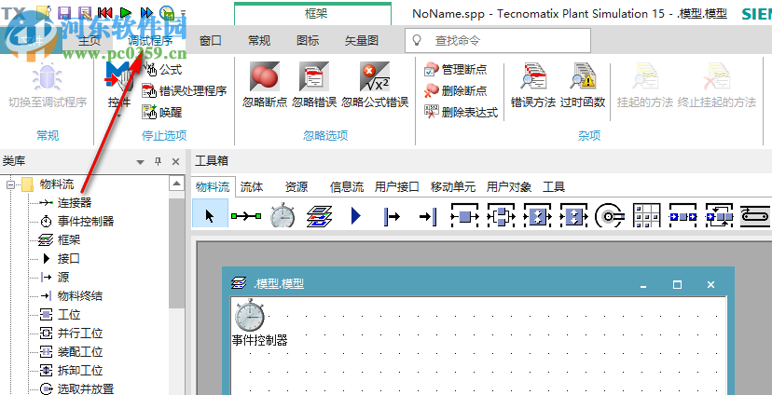Click the class library scrollbar up arrow

[x=177, y=184]
